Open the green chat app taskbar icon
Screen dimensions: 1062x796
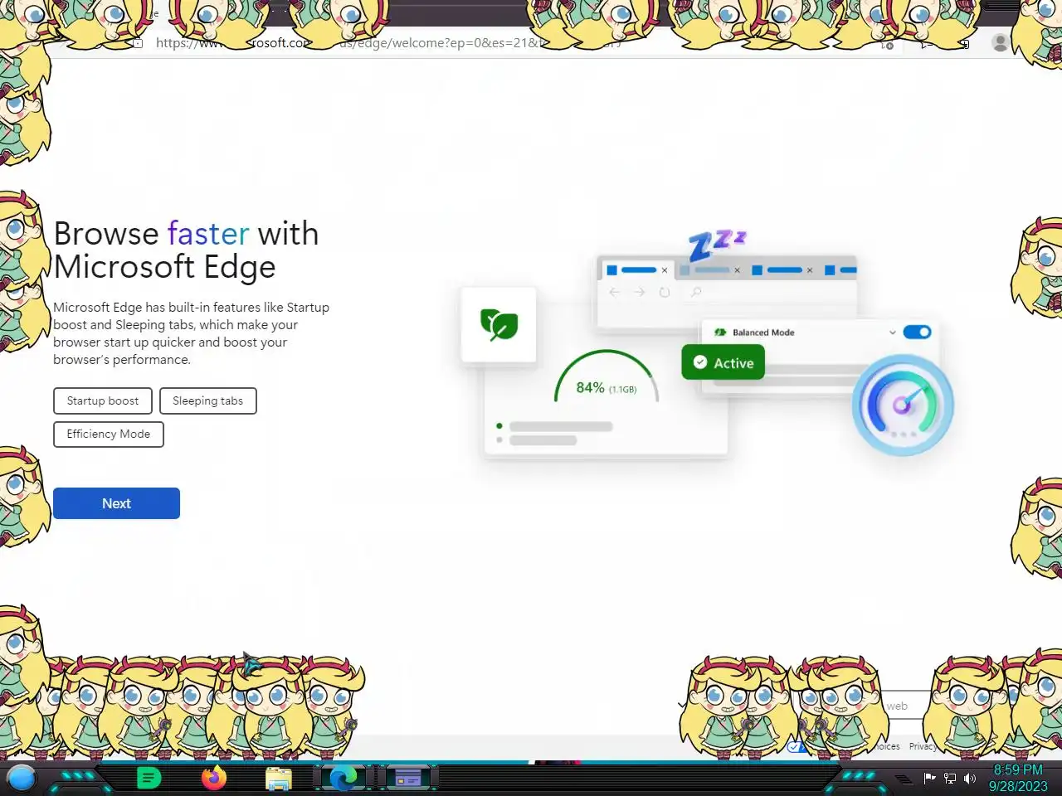click(149, 778)
